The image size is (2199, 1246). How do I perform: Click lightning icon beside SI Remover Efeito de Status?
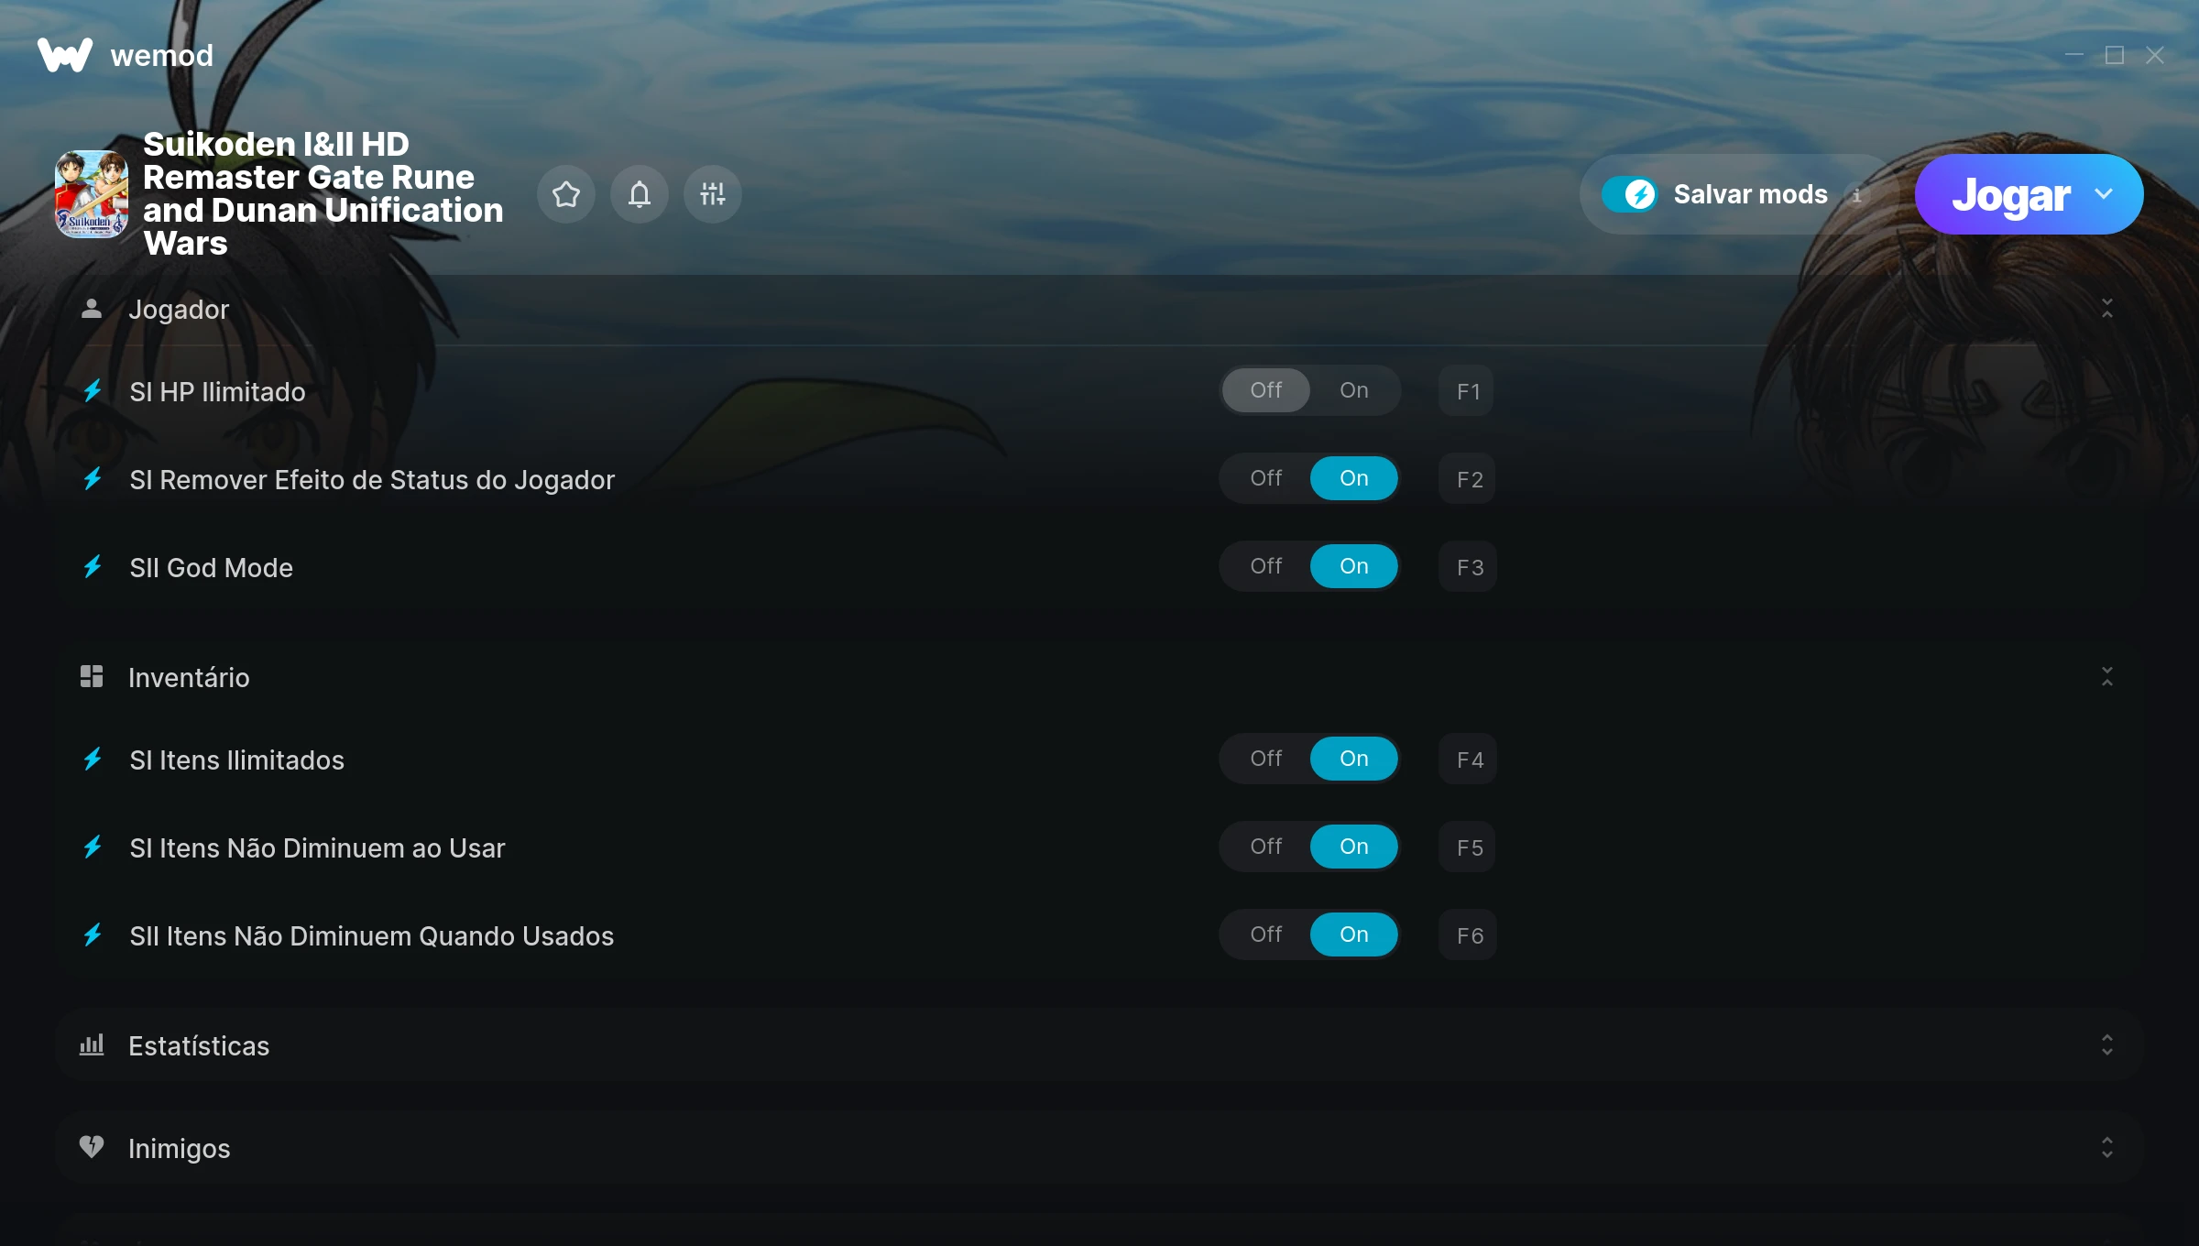pyautogui.click(x=93, y=479)
